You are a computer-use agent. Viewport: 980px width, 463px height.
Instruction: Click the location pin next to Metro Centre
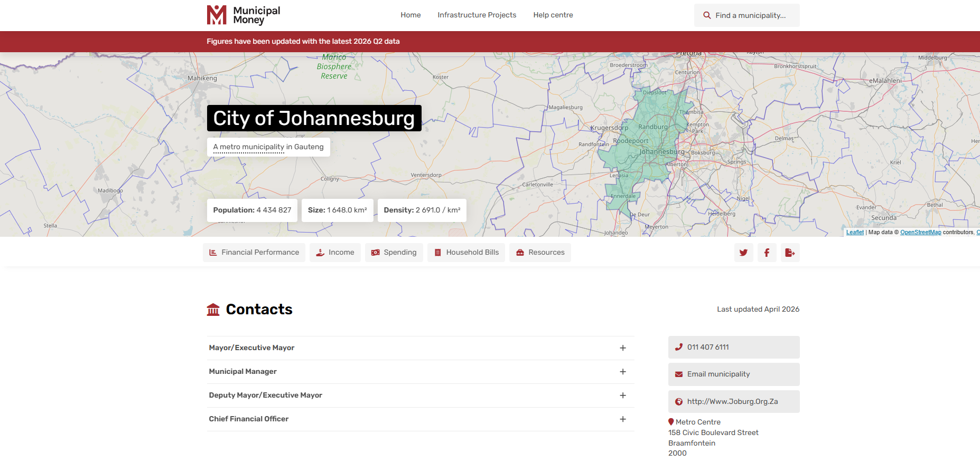[671, 422]
